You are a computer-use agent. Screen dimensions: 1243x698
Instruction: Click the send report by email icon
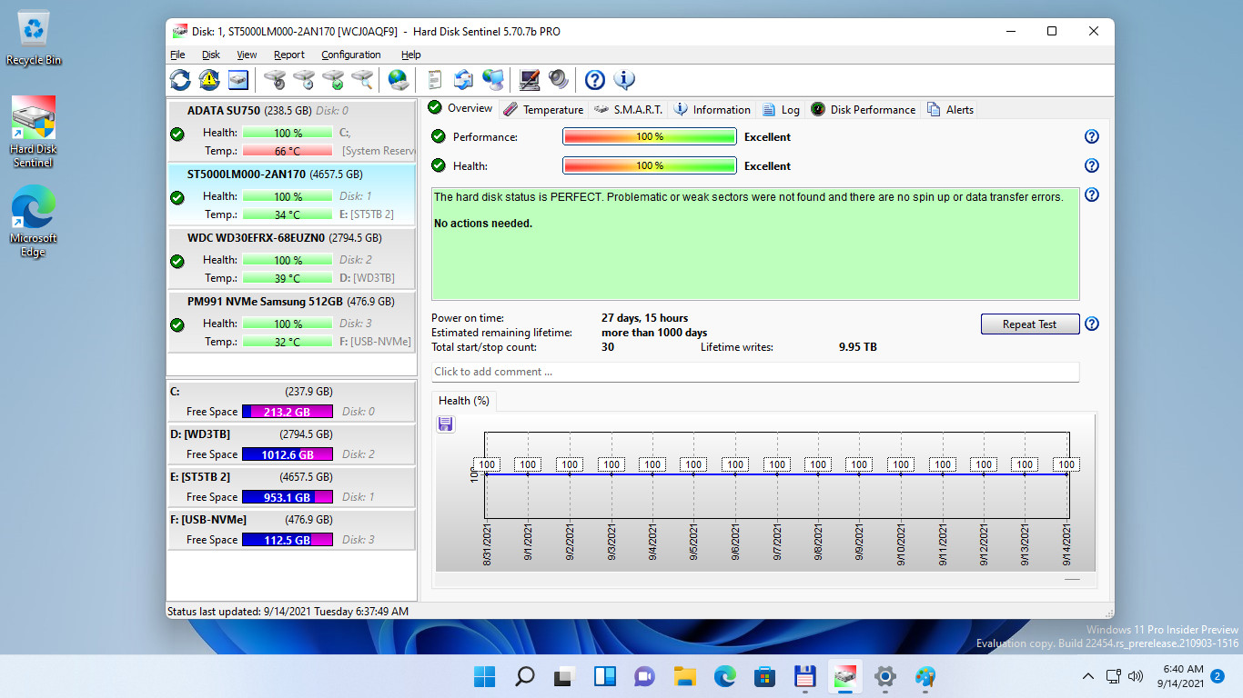(x=464, y=80)
